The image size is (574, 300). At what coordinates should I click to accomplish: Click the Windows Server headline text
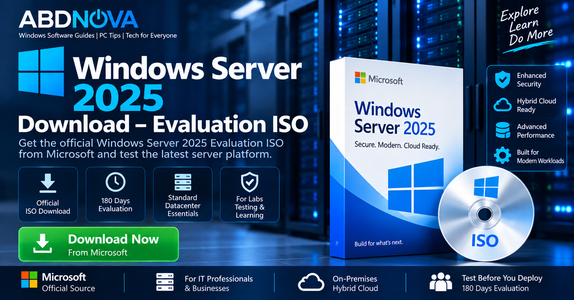188,68
